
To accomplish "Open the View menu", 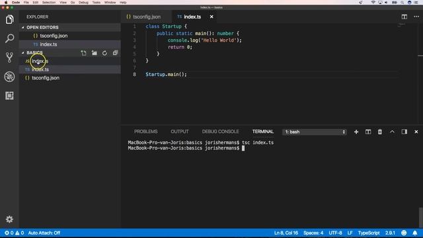I will (63, 3).
